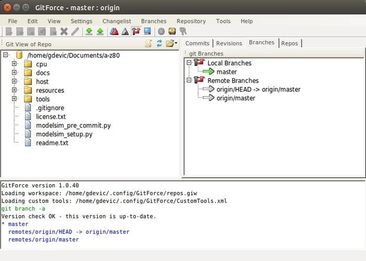Switch to the Repos tab
This screenshot has width=366, height=261.
[290, 43]
